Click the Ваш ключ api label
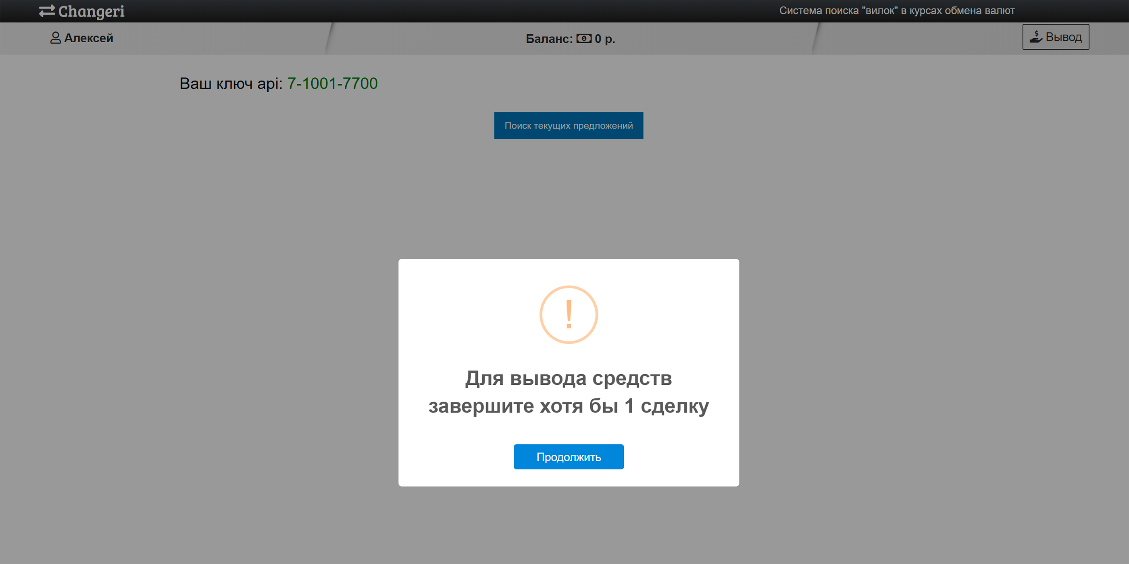The image size is (1129, 564). coord(231,83)
